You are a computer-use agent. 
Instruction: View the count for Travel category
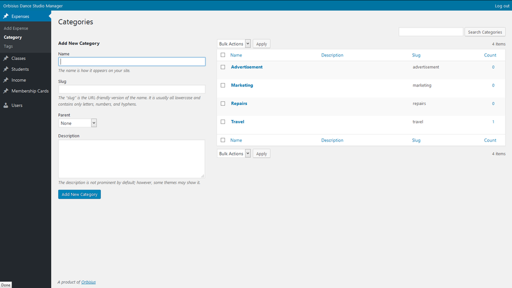[x=493, y=122]
